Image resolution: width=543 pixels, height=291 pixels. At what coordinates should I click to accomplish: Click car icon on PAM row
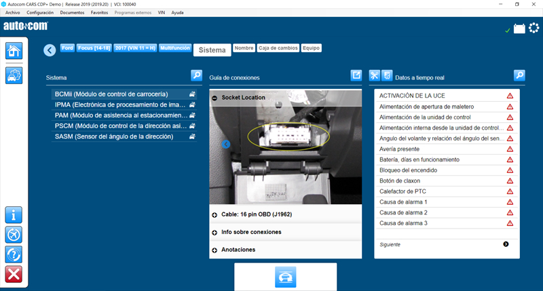pyautogui.click(x=192, y=115)
